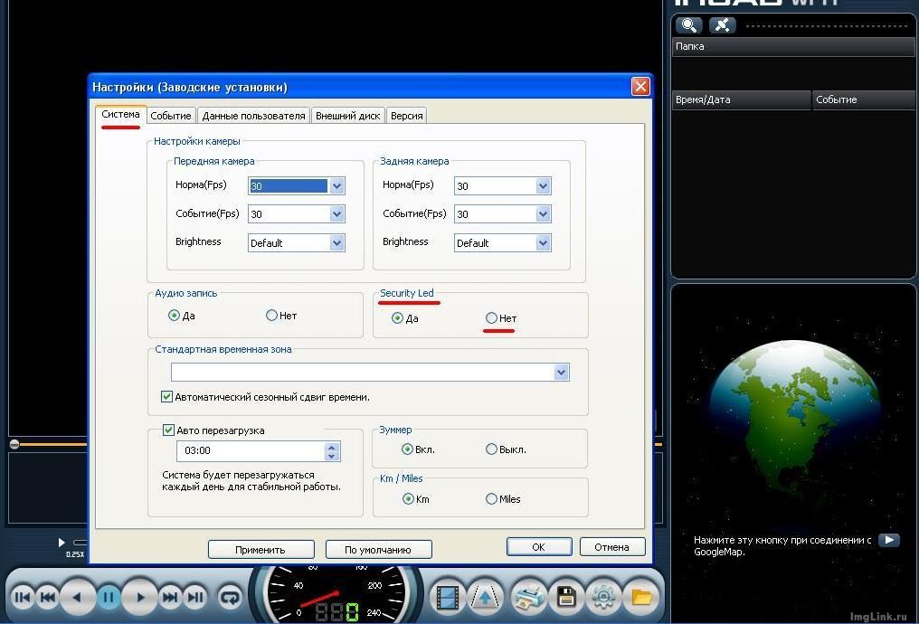Click the fast rewind button
This screenshot has width=919, height=624.
pos(47,597)
